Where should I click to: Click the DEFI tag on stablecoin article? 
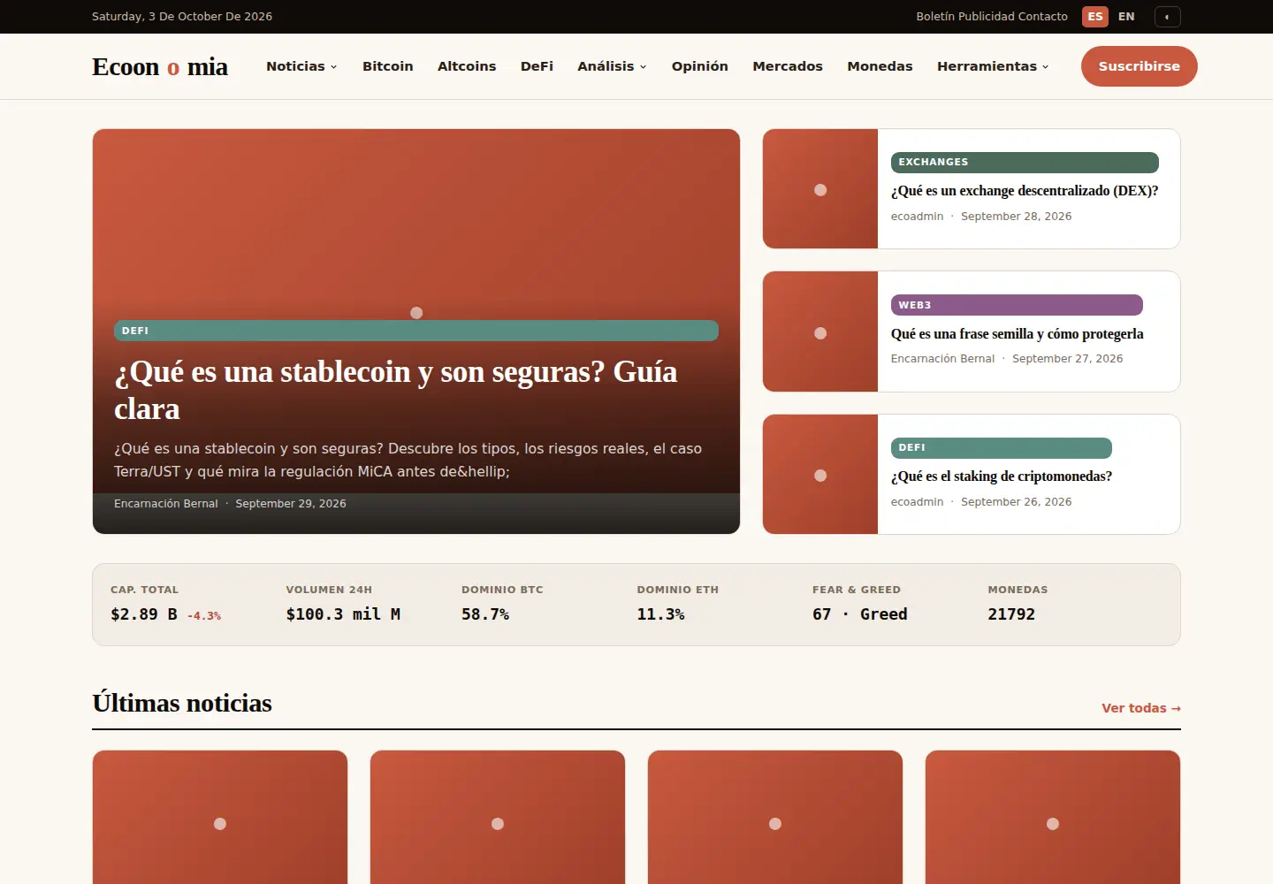click(416, 331)
